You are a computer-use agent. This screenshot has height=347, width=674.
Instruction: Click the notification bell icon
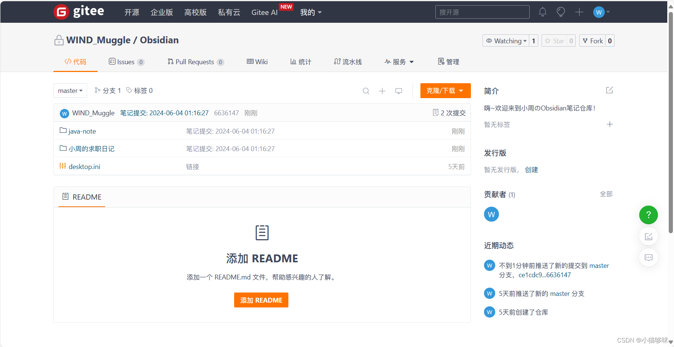tap(543, 12)
